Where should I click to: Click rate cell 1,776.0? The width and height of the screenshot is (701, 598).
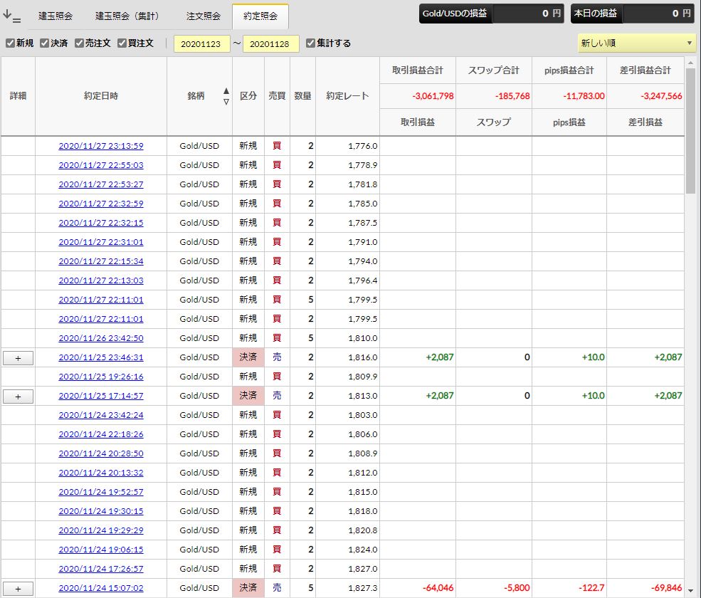tap(362, 146)
